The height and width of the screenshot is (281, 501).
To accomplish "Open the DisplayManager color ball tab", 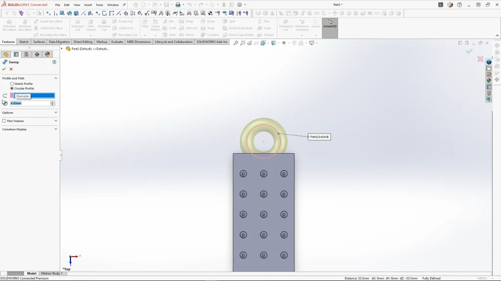I will pos(47,55).
